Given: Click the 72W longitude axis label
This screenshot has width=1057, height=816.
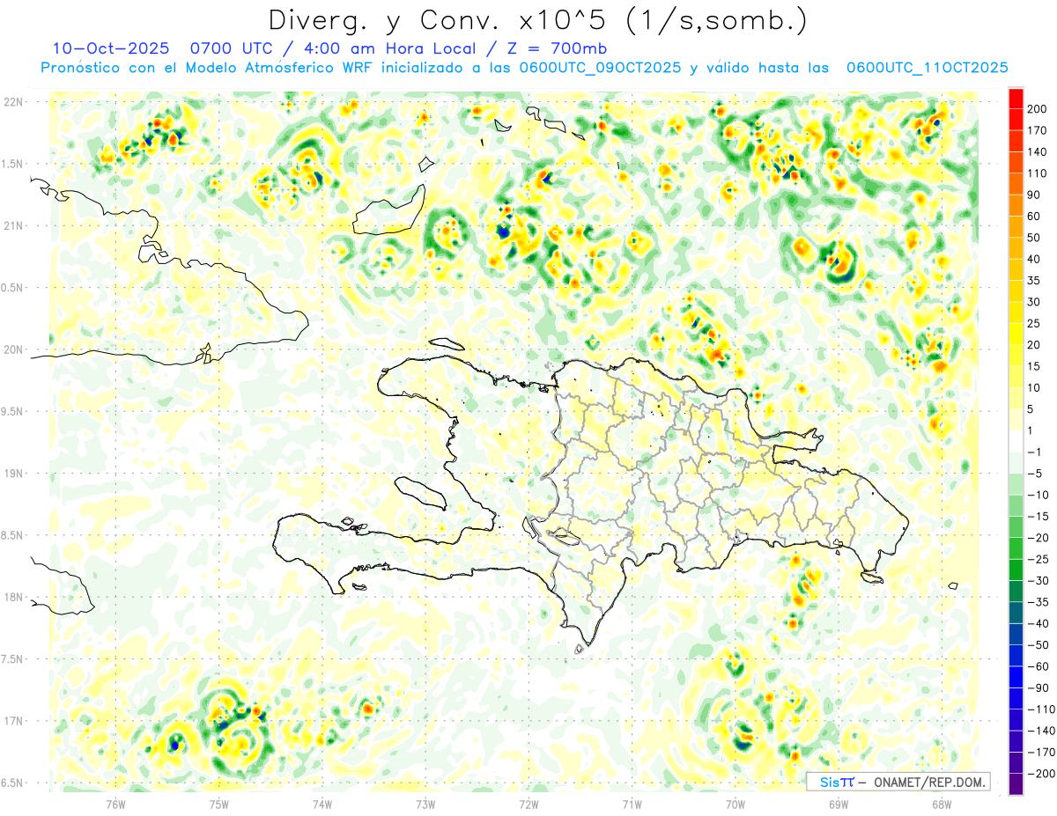Looking at the screenshot, I should (528, 804).
